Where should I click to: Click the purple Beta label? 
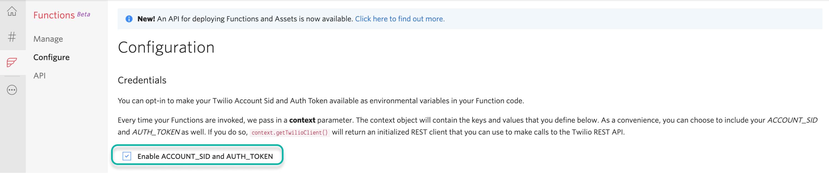84,14
